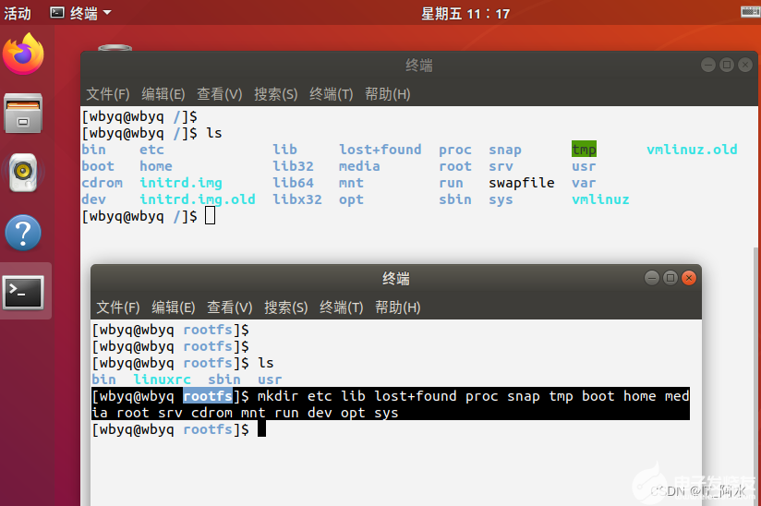Click libx32 in the directory listing
Viewport: 761px width, 506px height.
[x=297, y=199]
